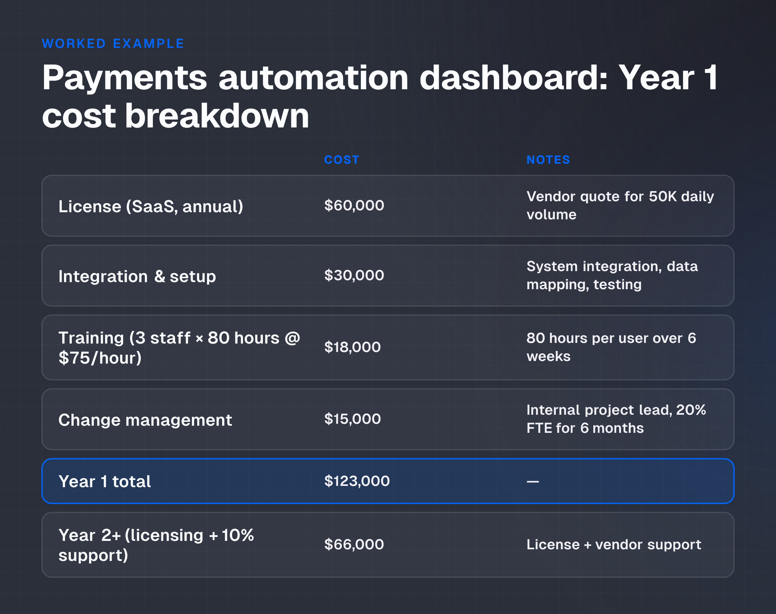
Task: Select the Vendor quote for 50K daily volume note
Action: 620,206
